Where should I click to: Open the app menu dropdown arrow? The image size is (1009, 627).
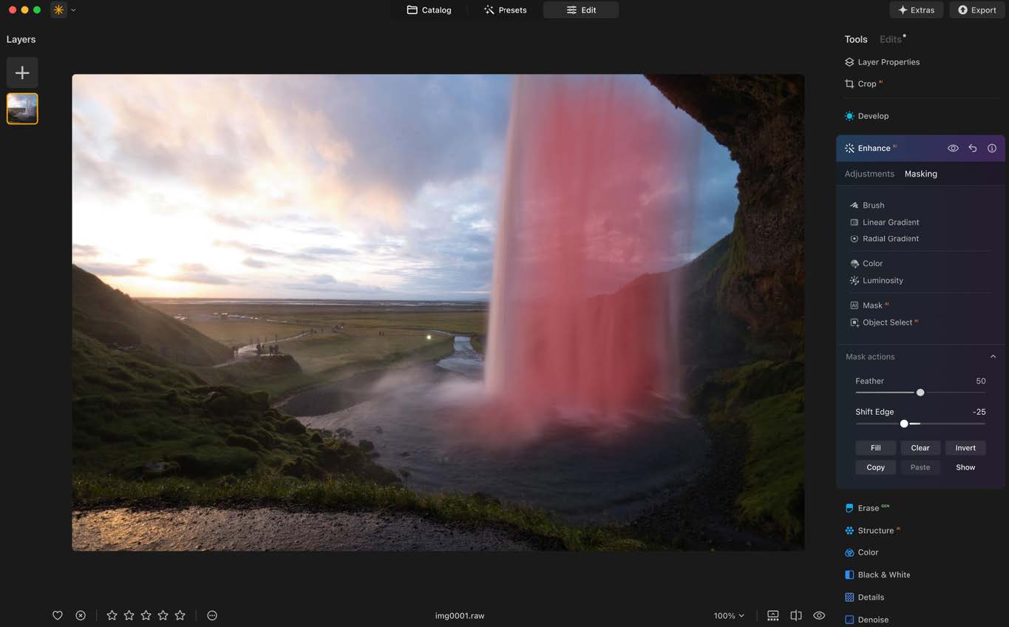(x=73, y=10)
